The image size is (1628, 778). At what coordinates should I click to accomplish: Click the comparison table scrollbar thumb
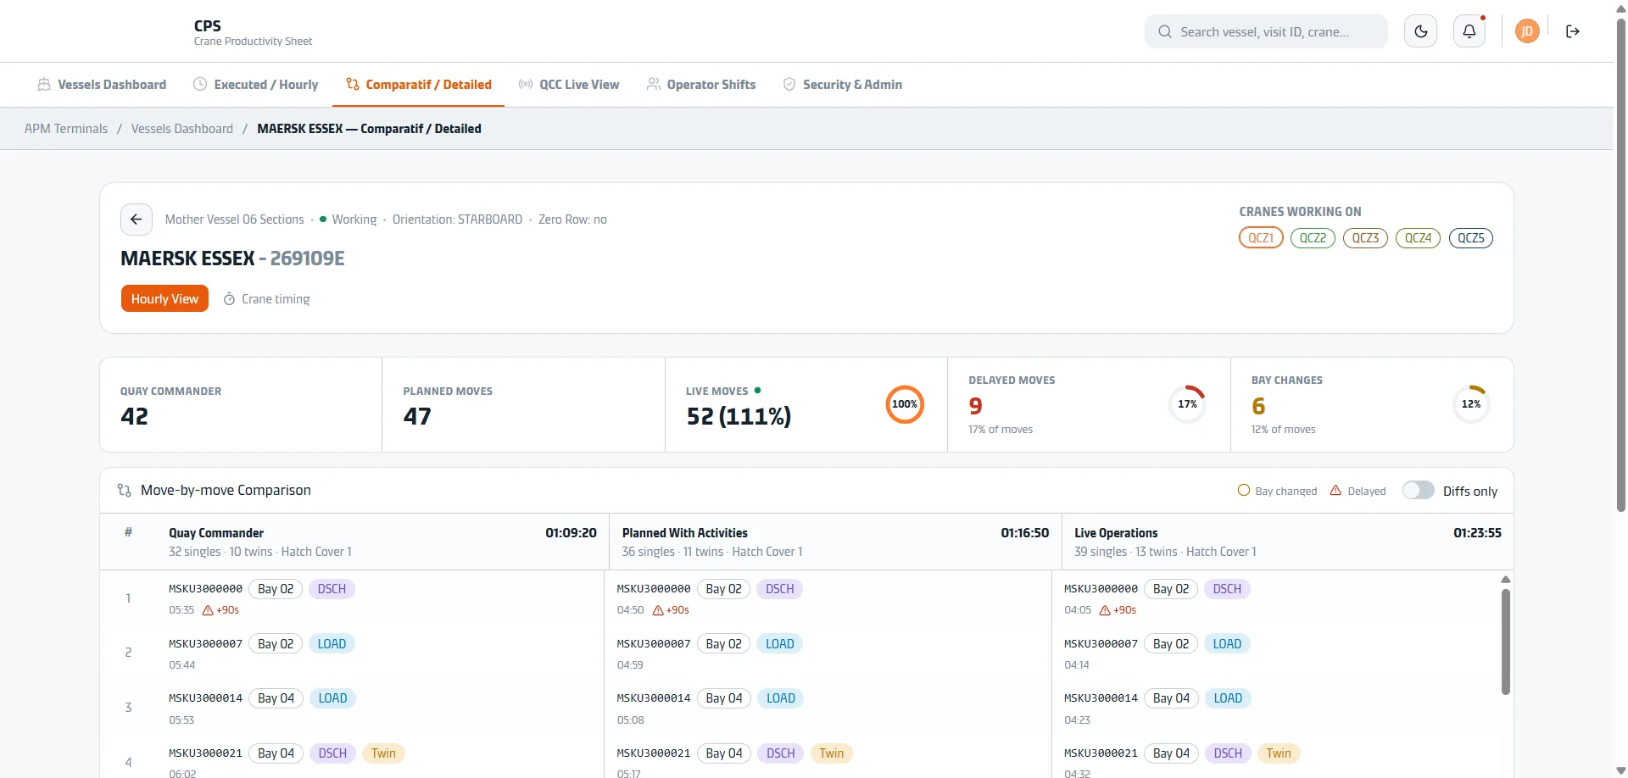(x=1506, y=642)
